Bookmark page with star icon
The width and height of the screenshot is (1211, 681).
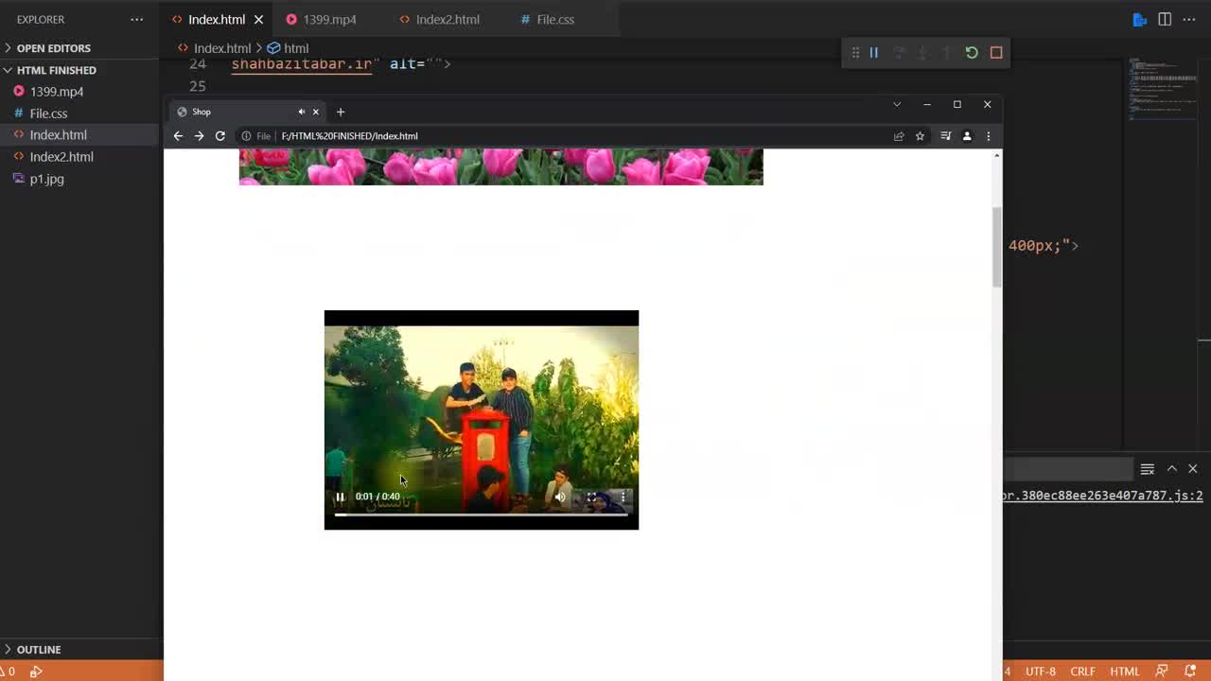920,136
